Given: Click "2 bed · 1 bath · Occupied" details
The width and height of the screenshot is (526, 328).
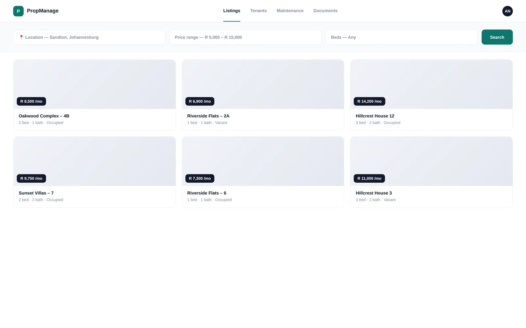Looking at the screenshot, I should 41,123.
